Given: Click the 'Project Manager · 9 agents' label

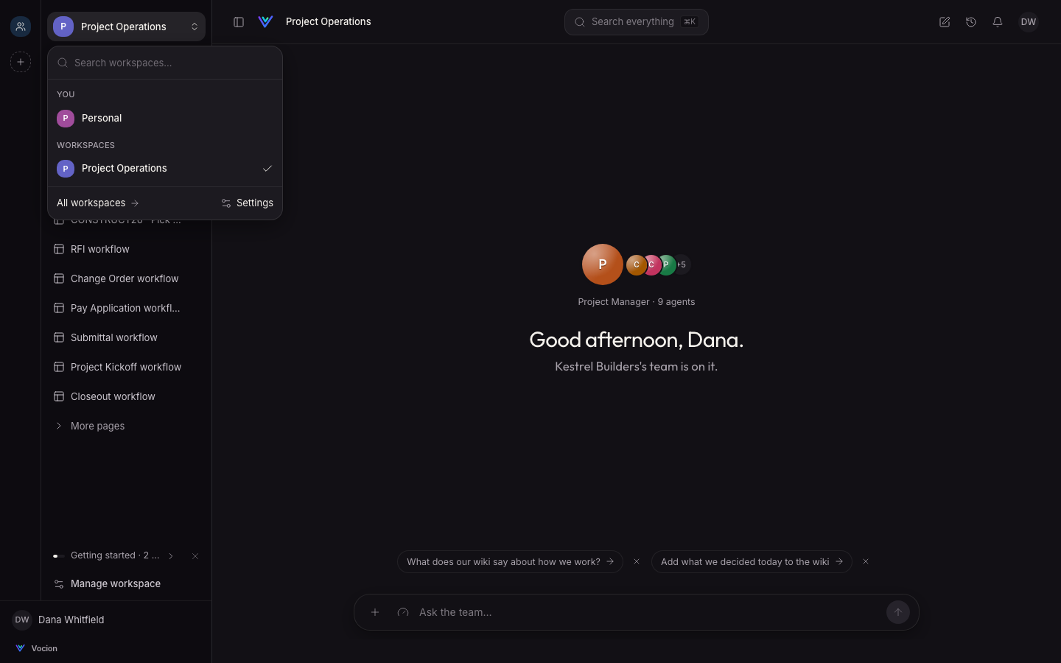Looking at the screenshot, I should [x=637, y=301].
